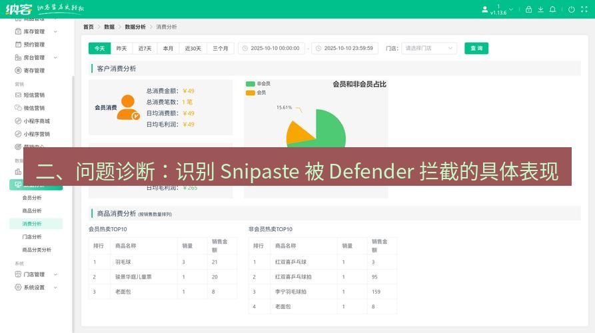The image size is (595, 333).
Task: Click the start date 2025-10-10 00:00:00 field
Action: pos(271,48)
